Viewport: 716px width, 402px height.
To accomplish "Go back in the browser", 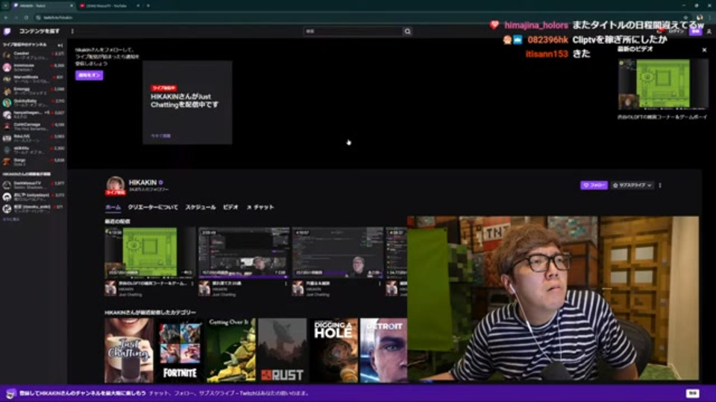I will click(x=6, y=17).
